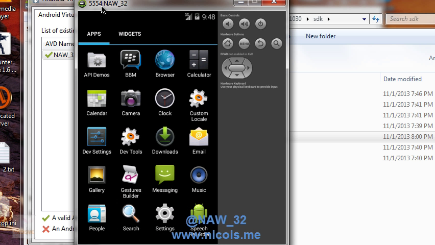Launch the Dev Tools app

[131, 141]
